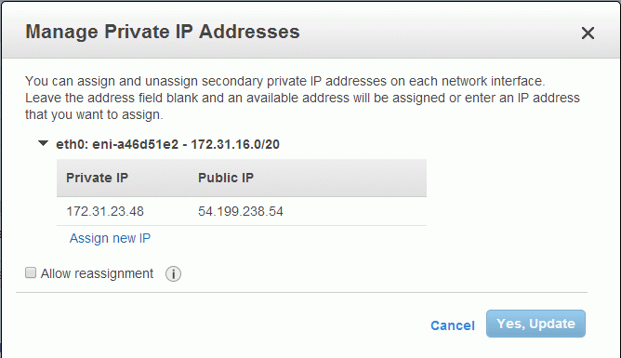Select private address 172.31.23.48

coord(105,211)
